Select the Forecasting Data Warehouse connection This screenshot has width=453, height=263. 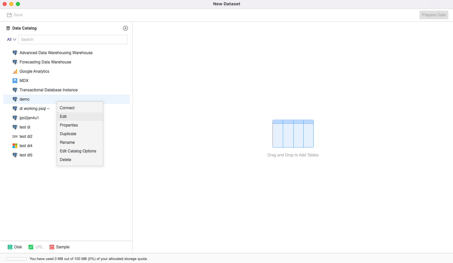click(x=45, y=62)
